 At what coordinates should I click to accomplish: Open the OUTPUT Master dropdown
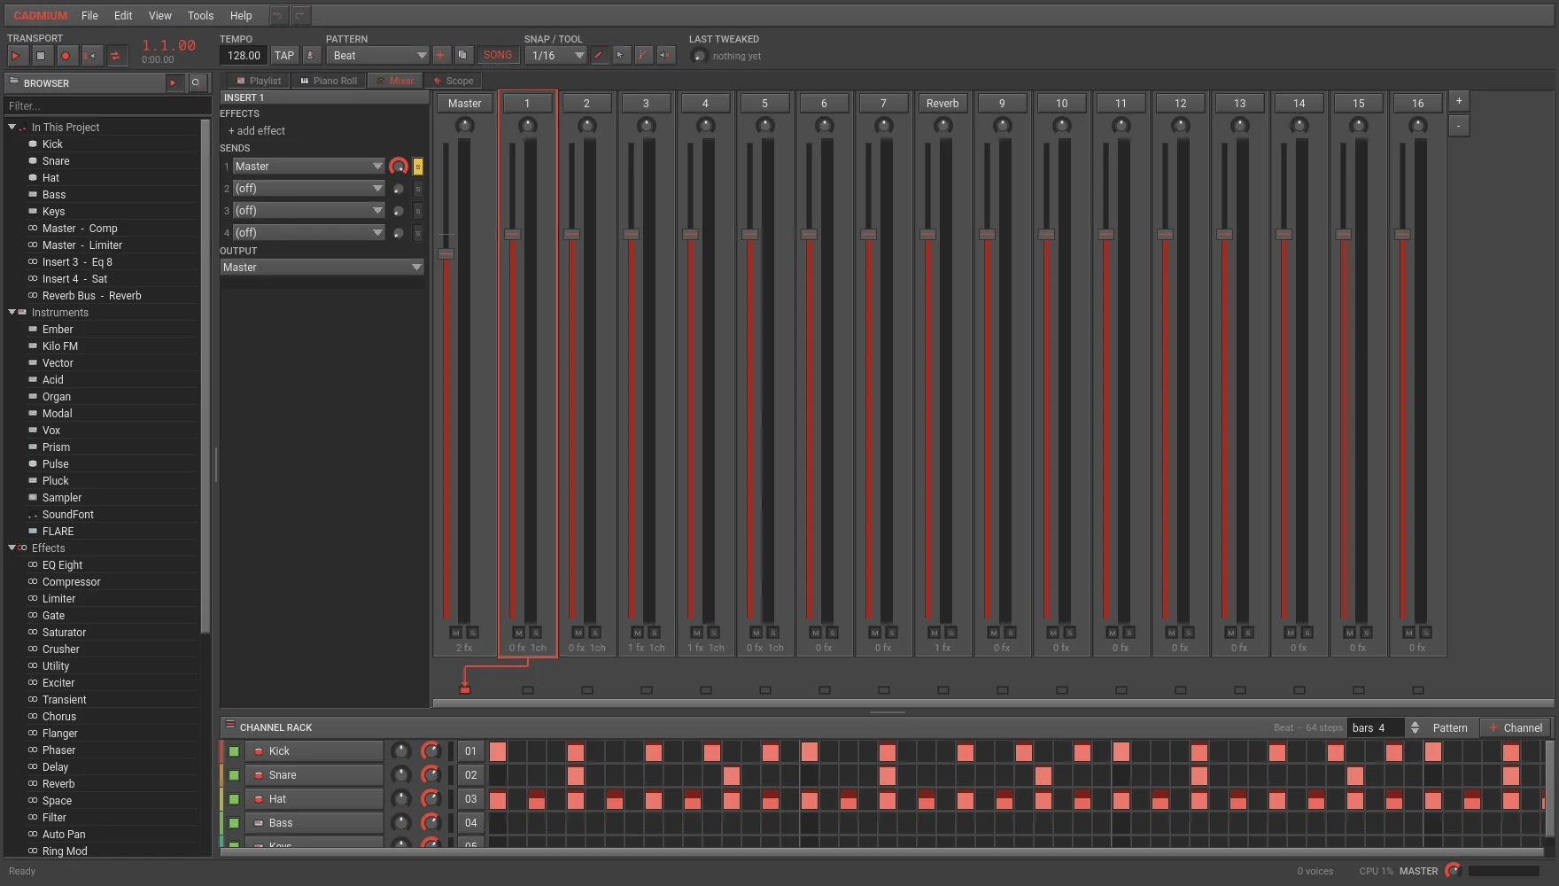(322, 267)
